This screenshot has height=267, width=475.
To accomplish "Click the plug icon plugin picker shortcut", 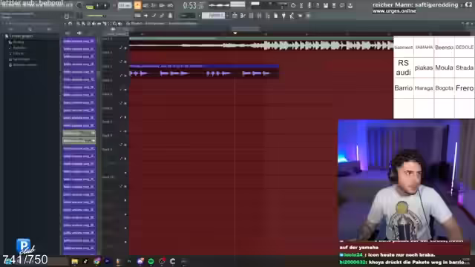I will coord(284,16).
